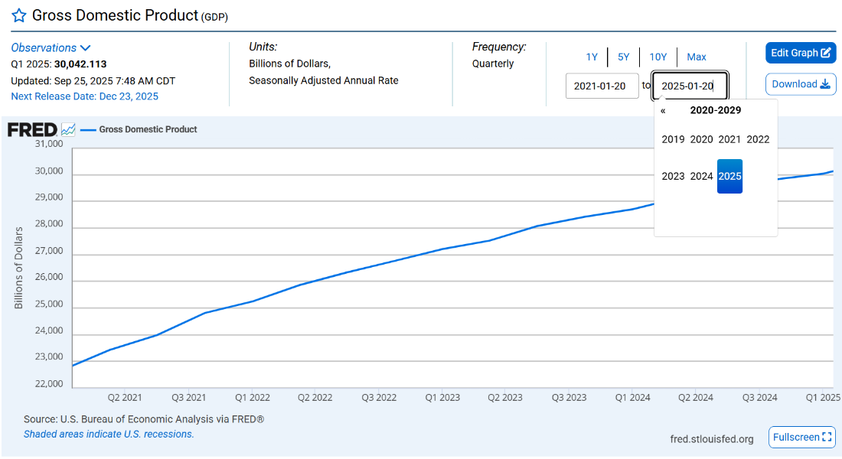Select the 1Y time range
This screenshot has width=842, height=459.
coord(592,57)
